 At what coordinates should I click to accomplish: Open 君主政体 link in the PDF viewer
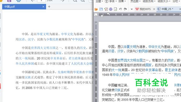(75, 58)
